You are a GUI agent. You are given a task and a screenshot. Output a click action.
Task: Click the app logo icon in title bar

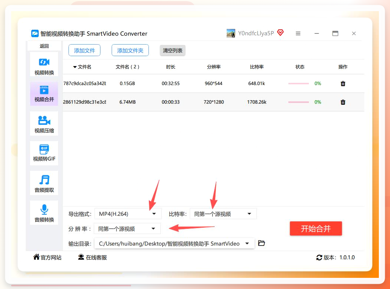pos(35,33)
